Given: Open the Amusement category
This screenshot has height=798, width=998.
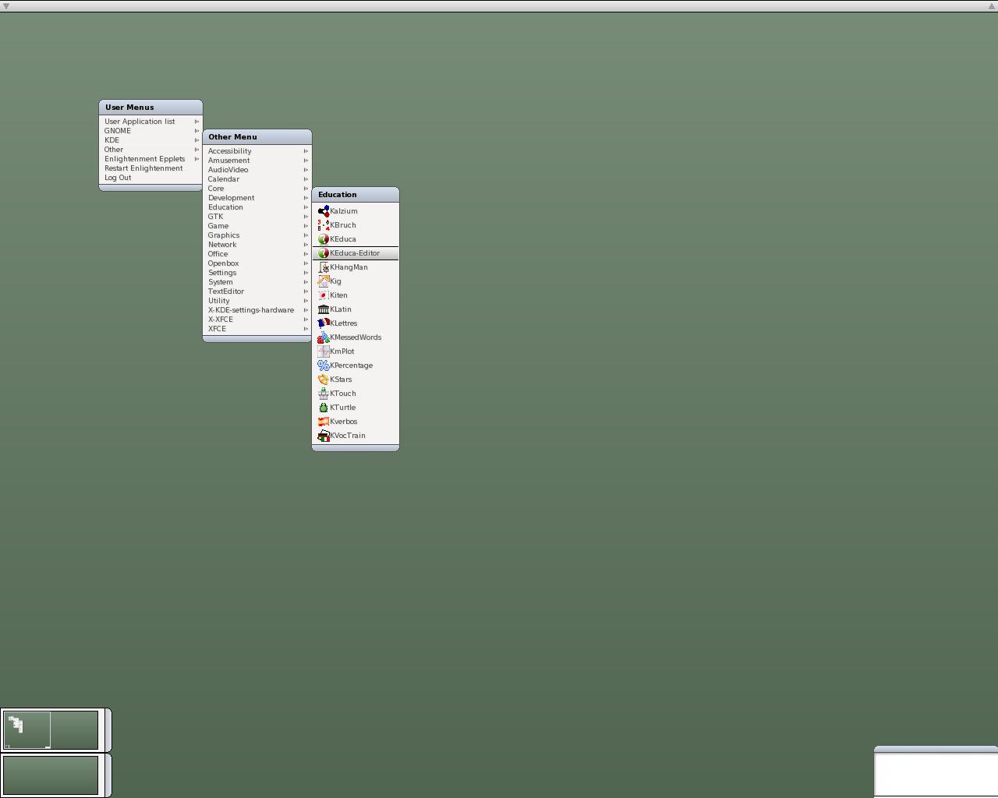Looking at the screenshot, I should point(257,161).
